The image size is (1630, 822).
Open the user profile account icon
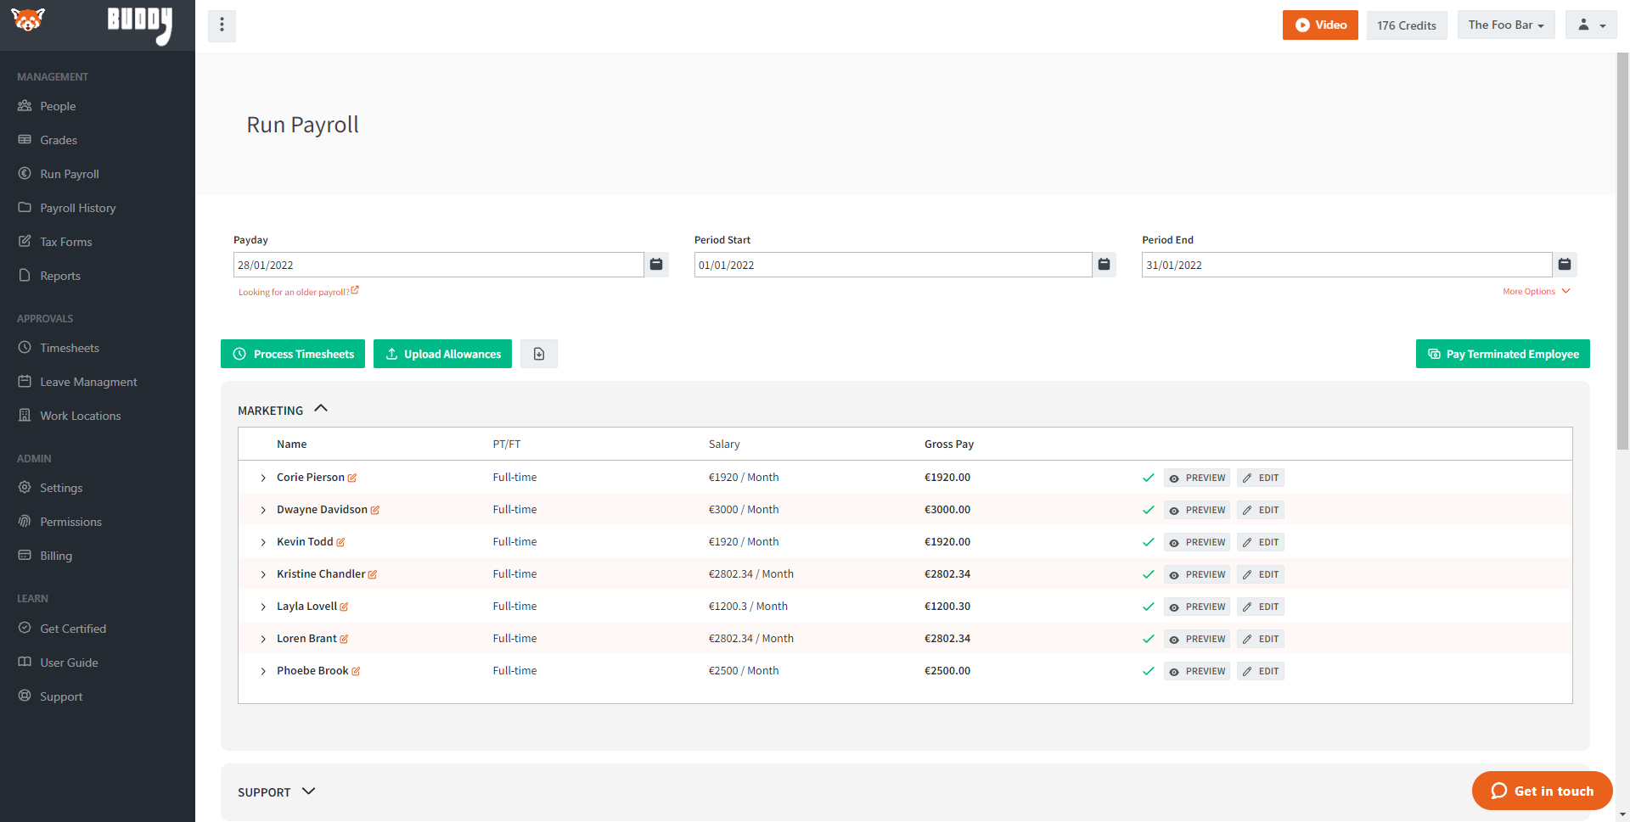1591,25
